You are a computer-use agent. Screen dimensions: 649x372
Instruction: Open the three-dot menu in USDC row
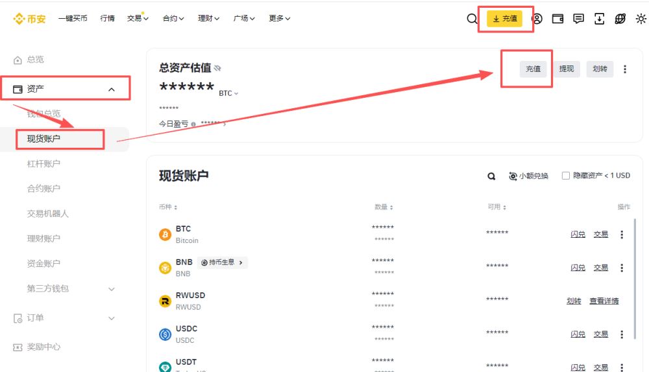(622, 334)
